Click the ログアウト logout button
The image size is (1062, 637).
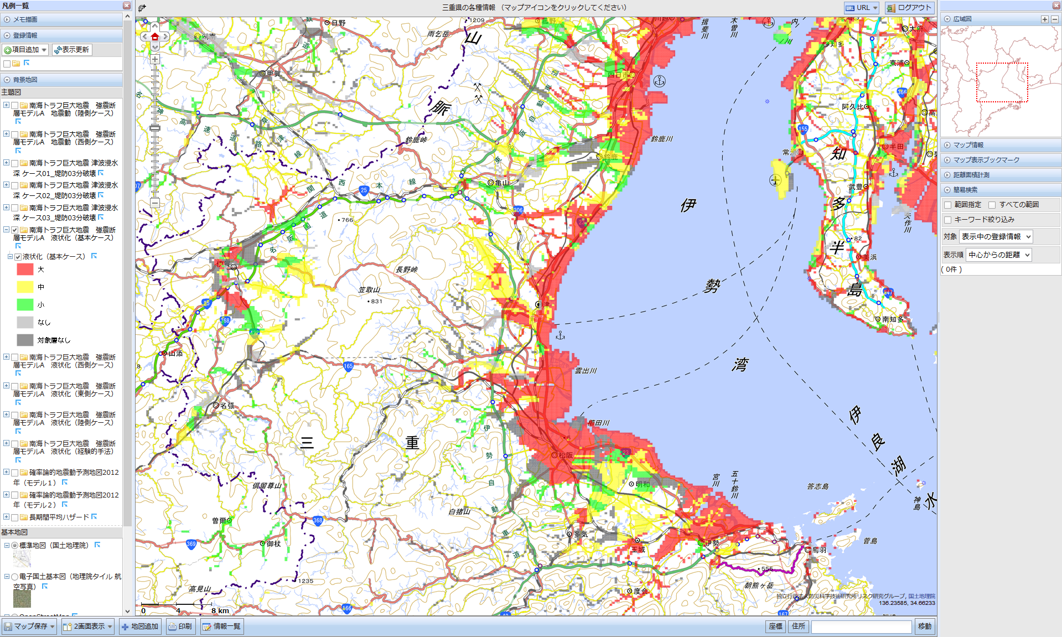tap(909, 8)
